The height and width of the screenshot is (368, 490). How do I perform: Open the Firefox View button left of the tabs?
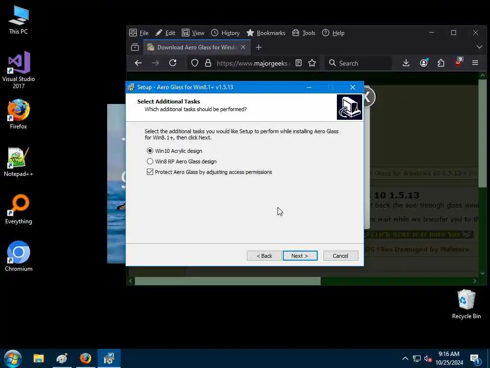tap(134, 47)
